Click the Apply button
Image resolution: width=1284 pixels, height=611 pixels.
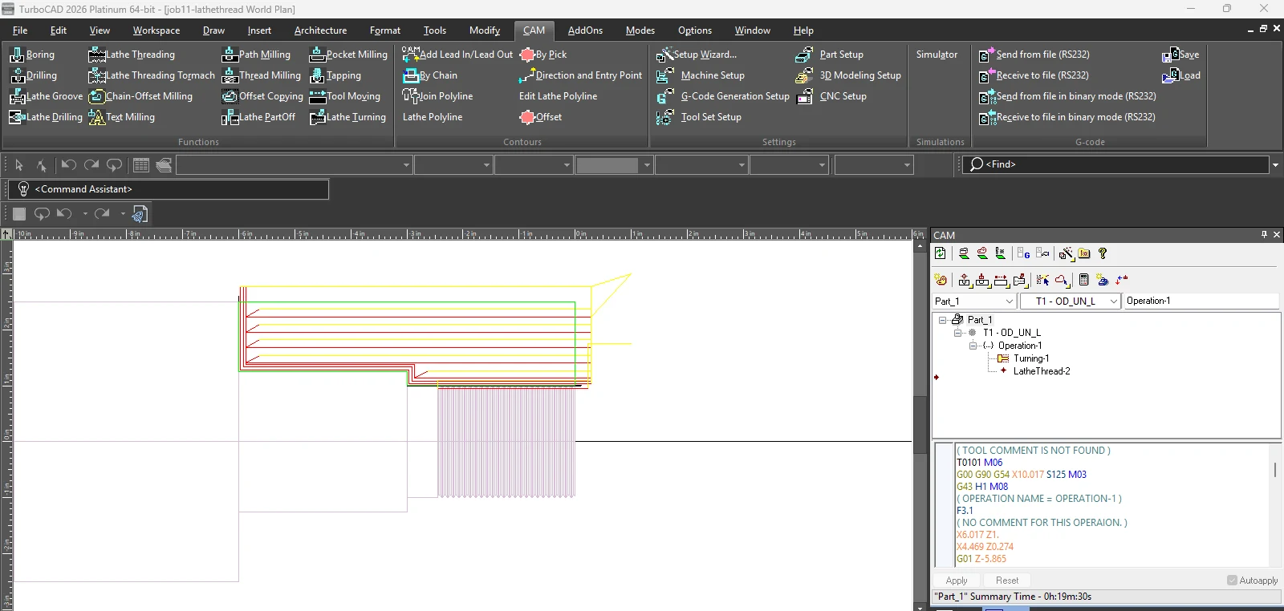pos(957,581)
